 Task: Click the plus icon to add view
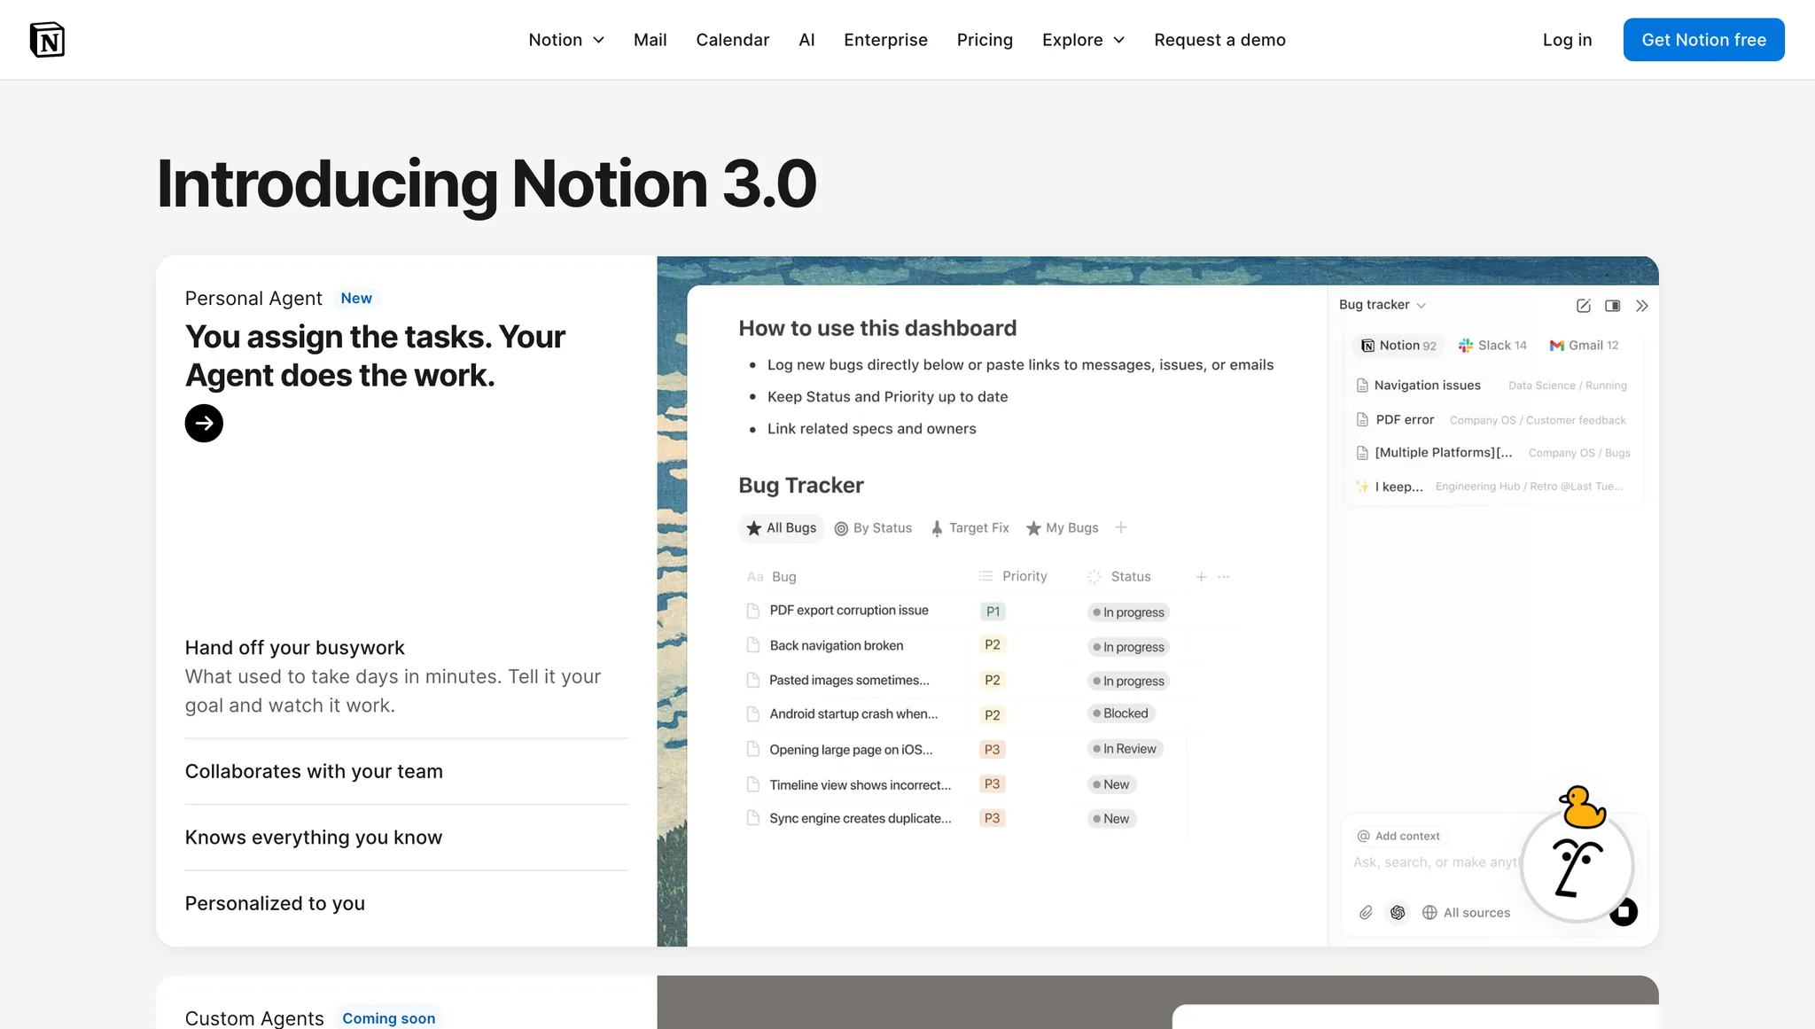tap(1121, 527)
